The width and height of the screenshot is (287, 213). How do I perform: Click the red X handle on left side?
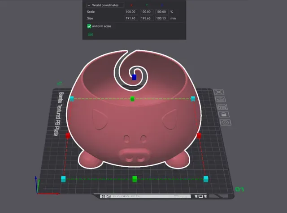pos(68,136)
